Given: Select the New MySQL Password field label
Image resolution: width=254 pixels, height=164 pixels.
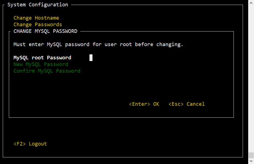Looking at the screenshot, I should (41, 64).
